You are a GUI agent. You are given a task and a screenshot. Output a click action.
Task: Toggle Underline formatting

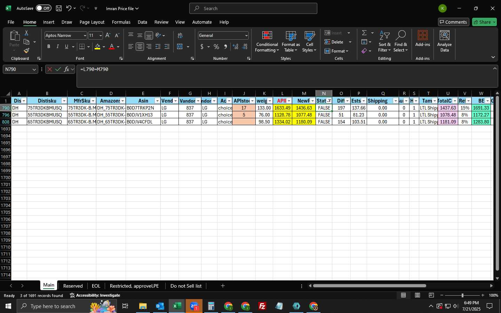66,47
